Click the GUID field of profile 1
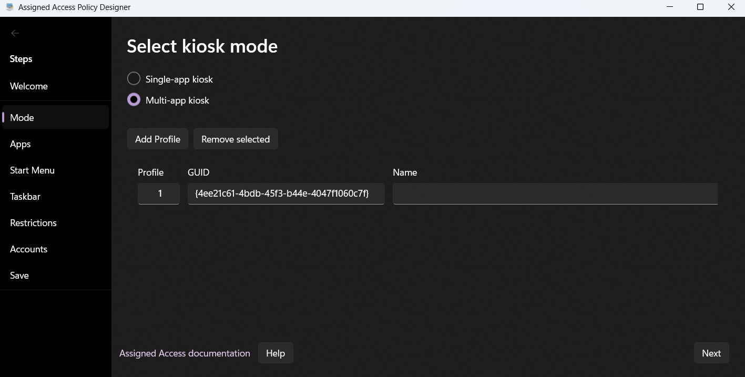 click(286, 193)
